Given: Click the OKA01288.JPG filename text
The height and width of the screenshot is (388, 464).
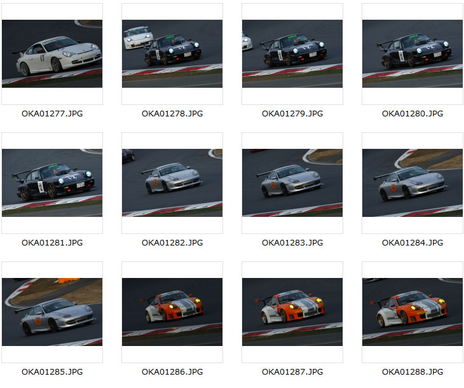Looking at the screenshot, I should pyautogui.click(x=413, y=372).
